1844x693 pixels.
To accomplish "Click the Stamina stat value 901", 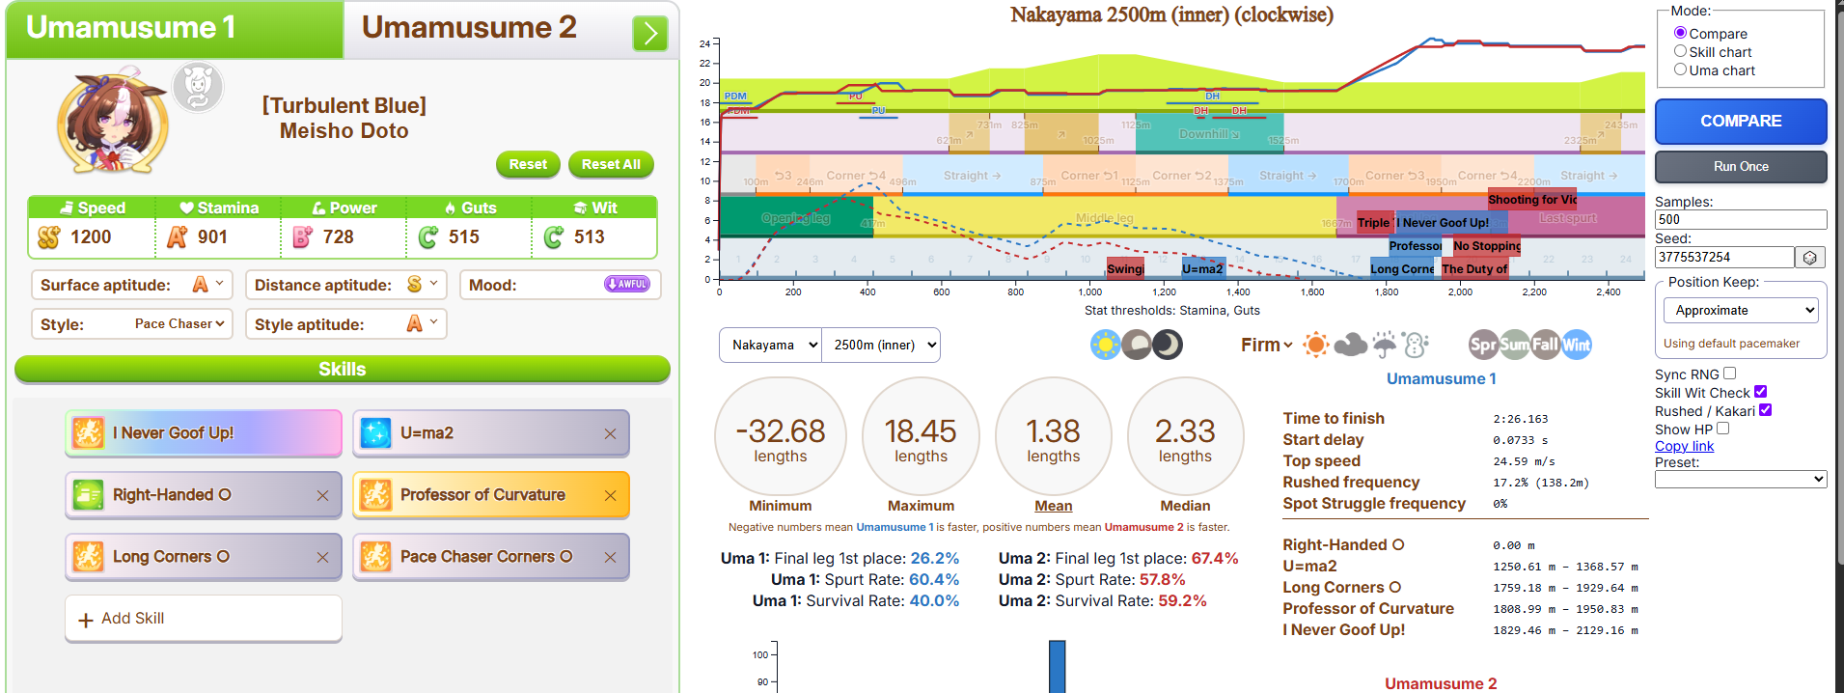I will [x=213, y=236].
